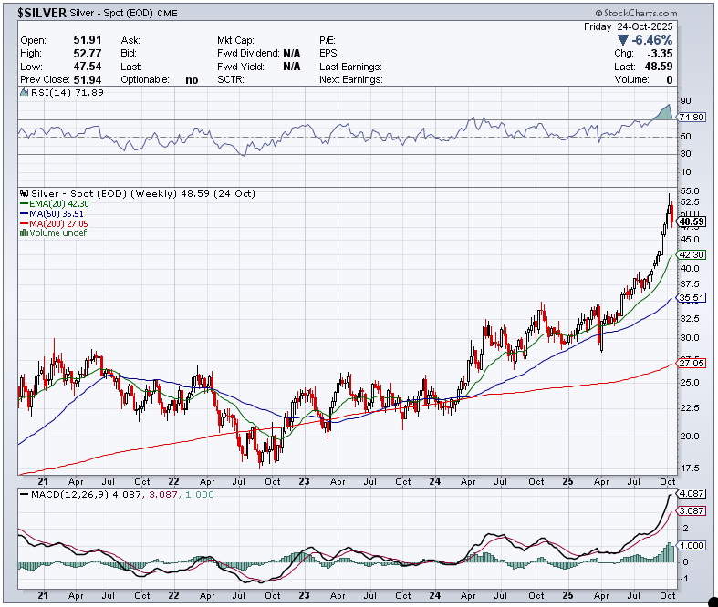This screenshot has width=718, height=607.
Task: Click the 35.51 MA(50) axis label
Action: 691,297
